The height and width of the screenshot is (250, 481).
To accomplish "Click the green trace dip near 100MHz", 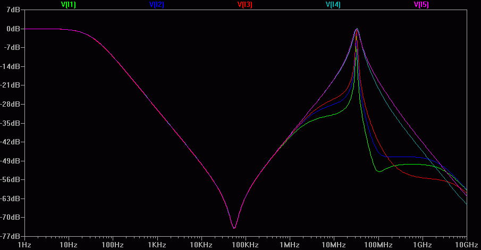I will [379, 171].
